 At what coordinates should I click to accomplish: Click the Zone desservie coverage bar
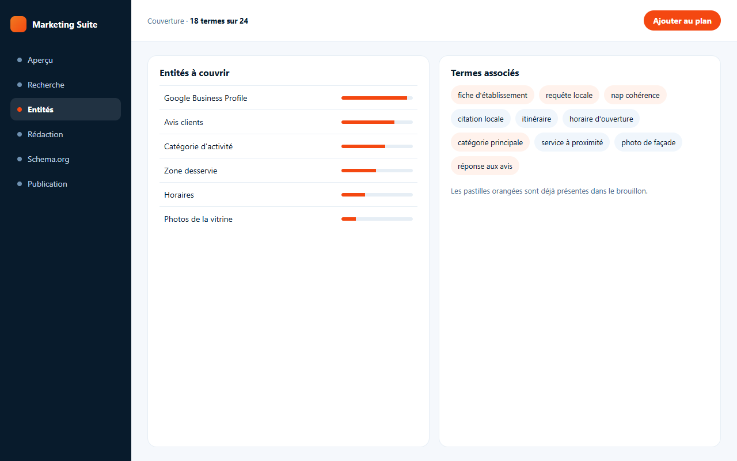click(377, 171)
